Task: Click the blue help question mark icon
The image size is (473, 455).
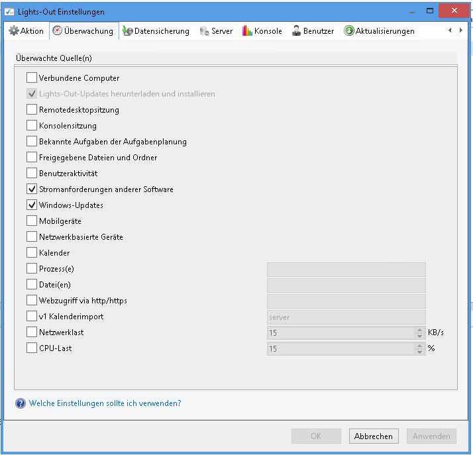Action: [x=21, y=403]
